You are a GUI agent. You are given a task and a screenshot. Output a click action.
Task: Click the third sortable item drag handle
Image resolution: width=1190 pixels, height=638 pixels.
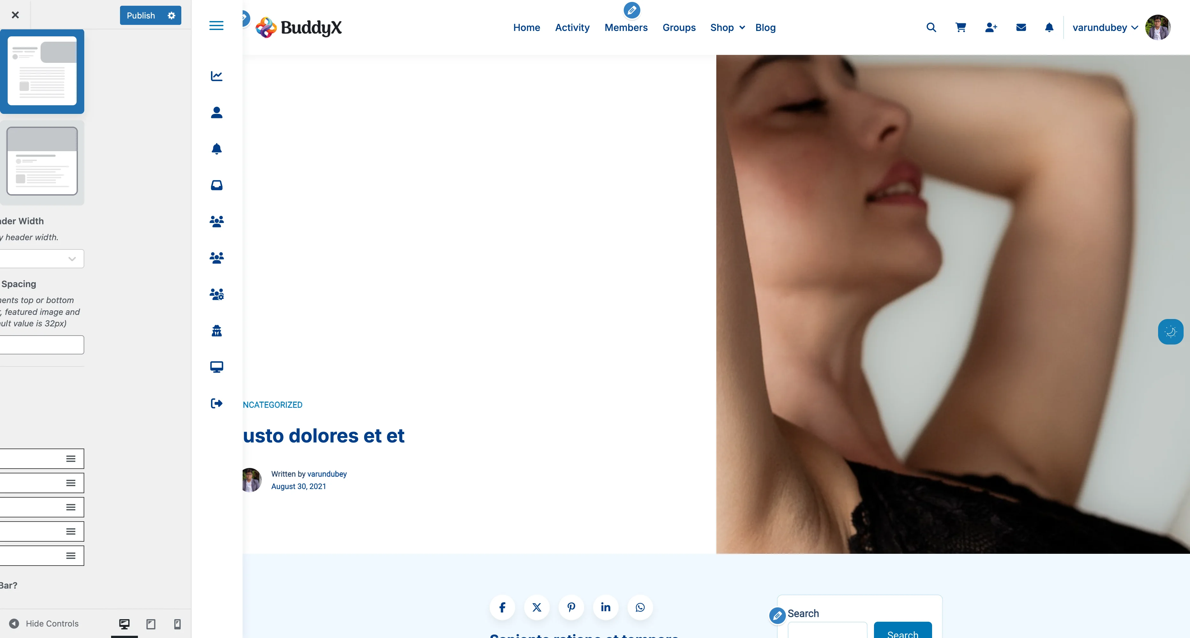point(71,507)
